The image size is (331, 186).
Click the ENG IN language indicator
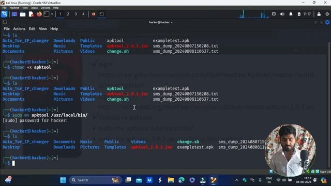click(269, 180)
